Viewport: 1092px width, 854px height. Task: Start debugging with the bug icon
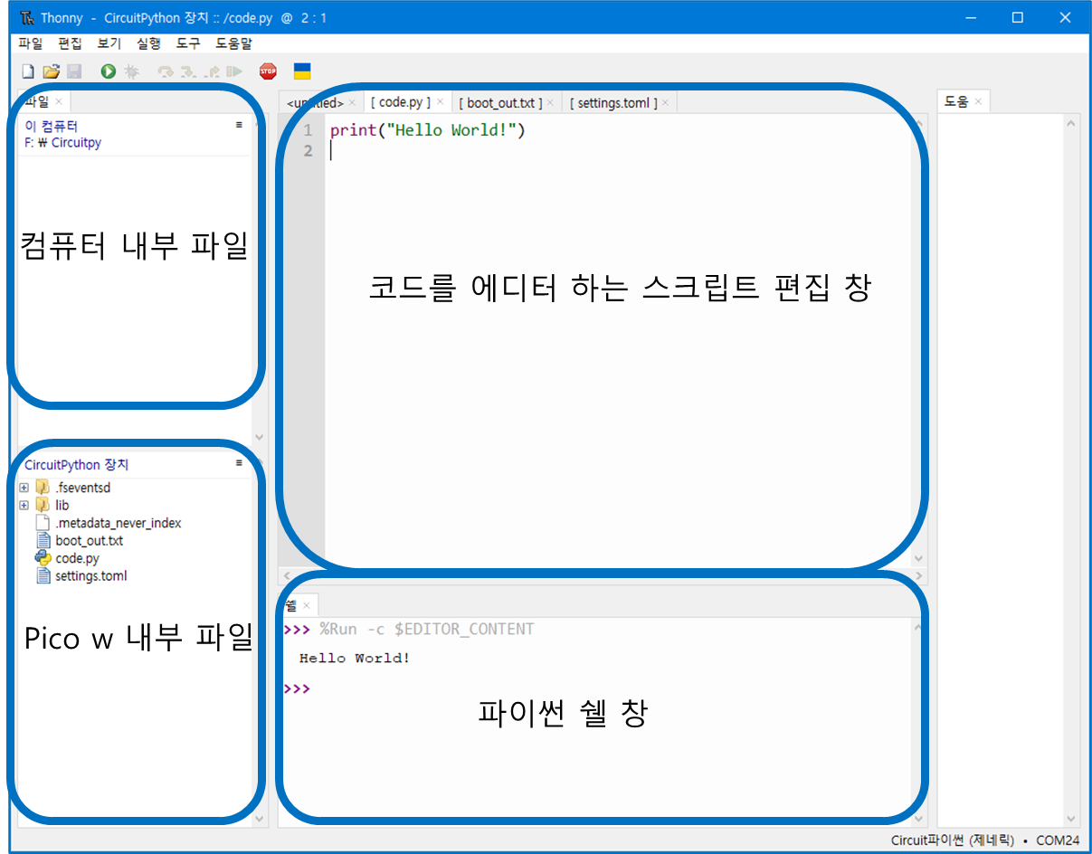tap(131, 71)
